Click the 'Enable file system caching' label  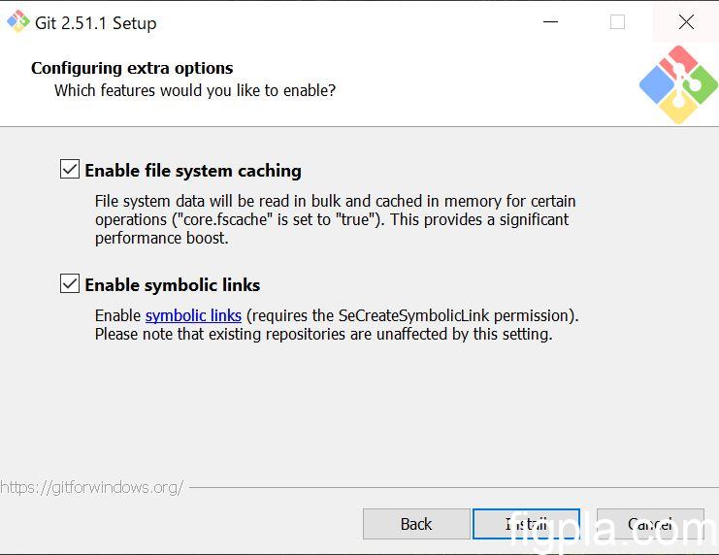point(193,171)
